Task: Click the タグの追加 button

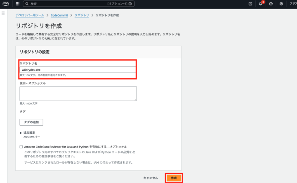Action: [31, 122]
